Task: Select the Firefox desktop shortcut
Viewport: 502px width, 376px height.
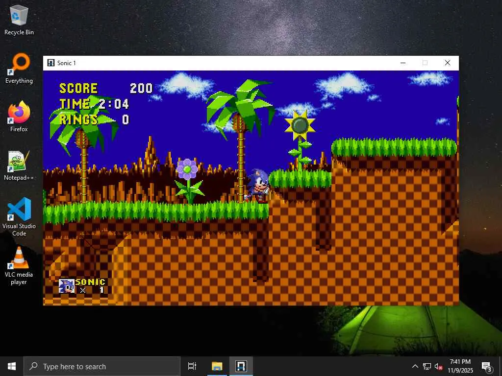Action: tap(19, 117)
